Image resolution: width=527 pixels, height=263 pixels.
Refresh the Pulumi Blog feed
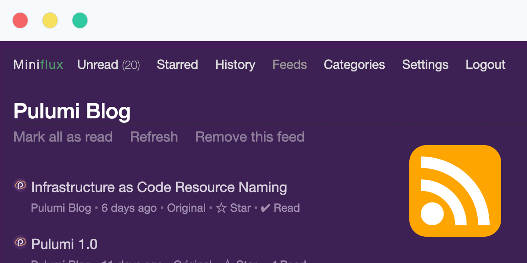point(154,137)
